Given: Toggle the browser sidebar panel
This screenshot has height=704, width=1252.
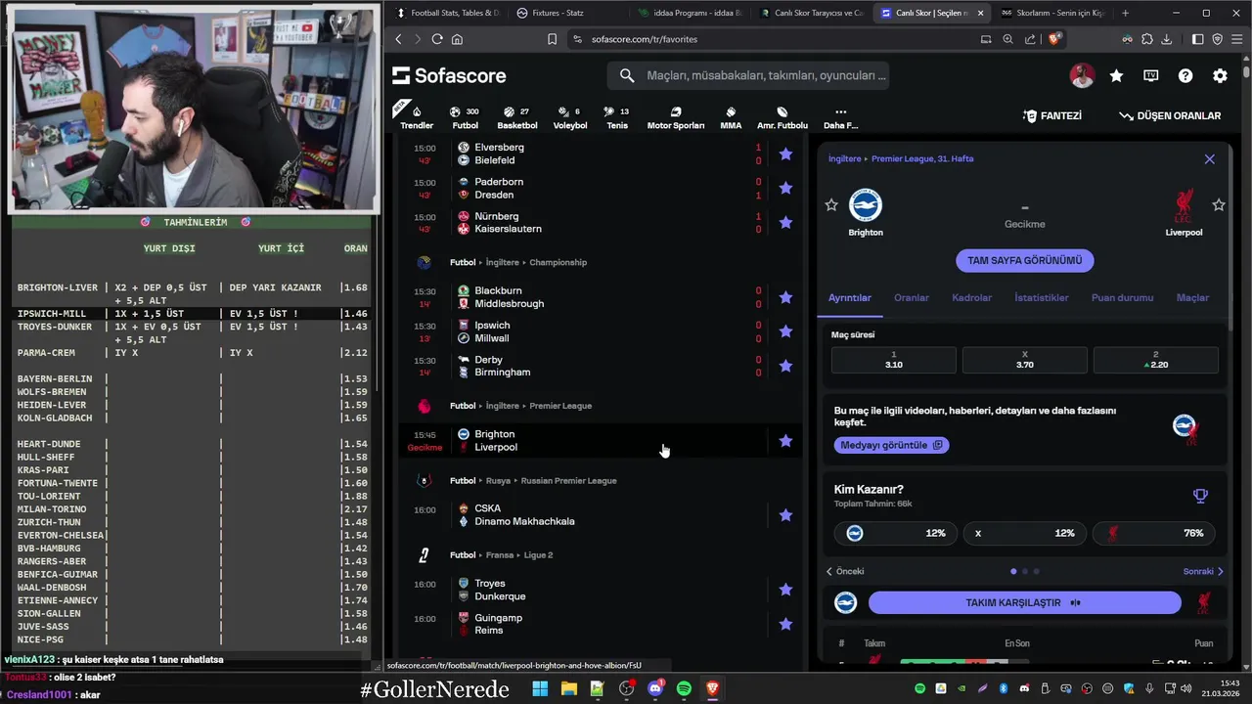Looking at the screenshot, I should (x=1197, y=39).
